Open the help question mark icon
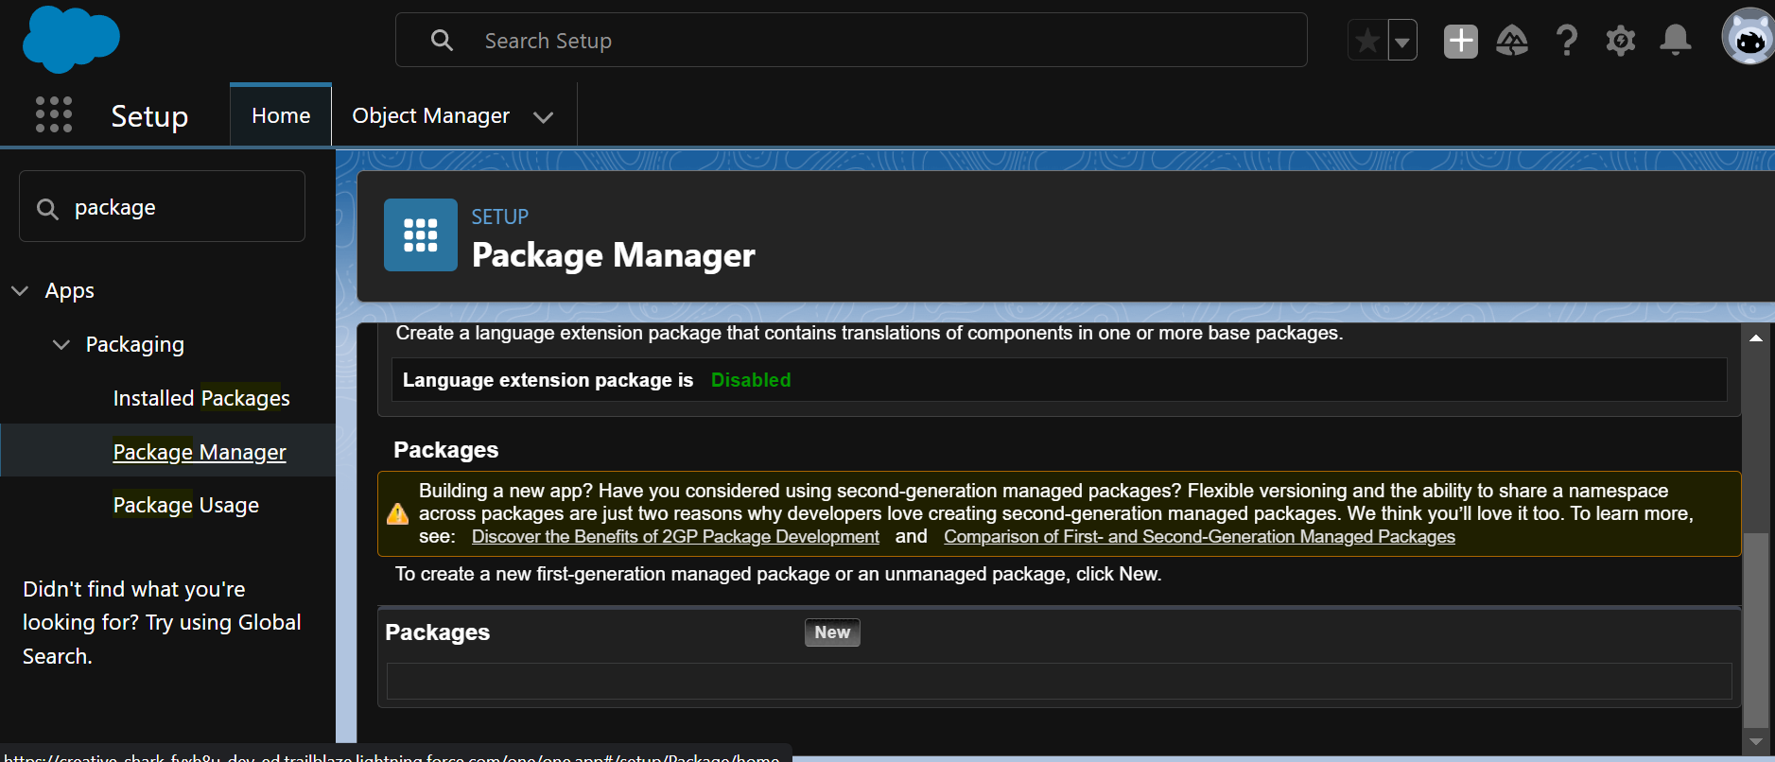Image resolution: width=1775 pixels, height=762 pixels. (1566, 41)
